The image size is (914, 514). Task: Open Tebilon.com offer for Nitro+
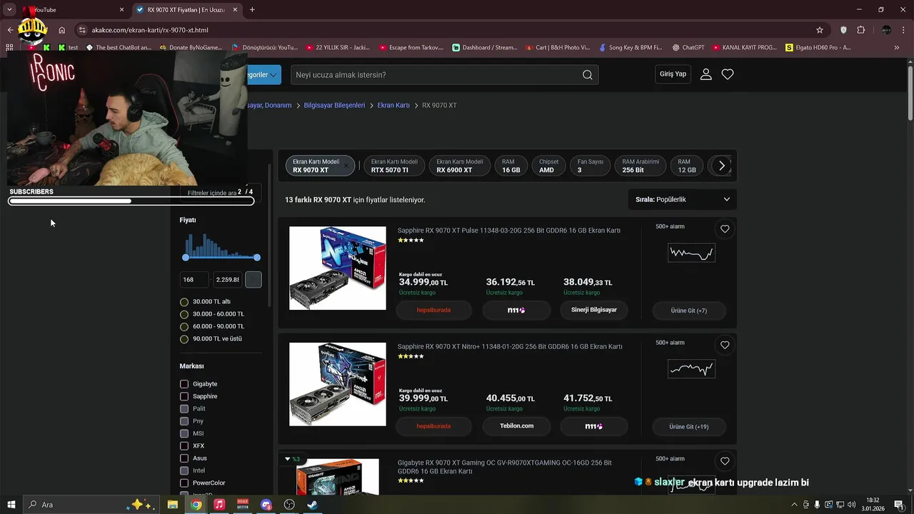pyautogui.click(x=517, y=426)
